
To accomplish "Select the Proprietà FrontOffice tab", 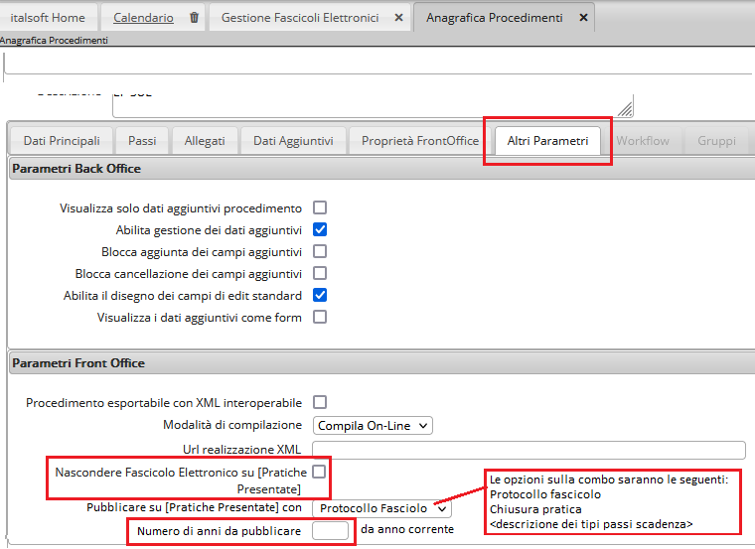I will 419,141.
